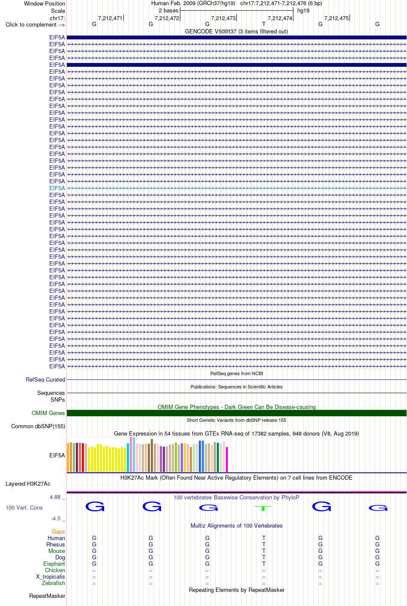Click the 'Window Position' track label

pyautogui.click(x=45, y=3)
